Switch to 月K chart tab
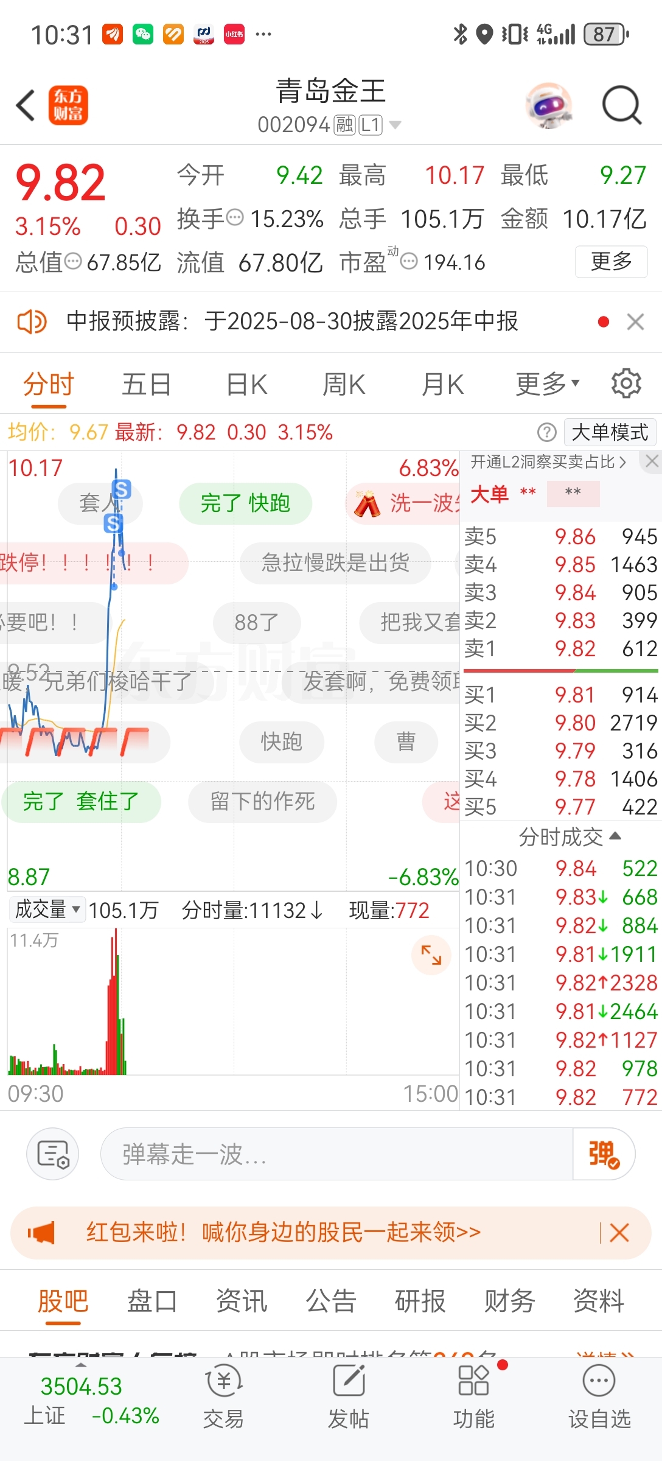The image size is (662, 1461). 443,385
